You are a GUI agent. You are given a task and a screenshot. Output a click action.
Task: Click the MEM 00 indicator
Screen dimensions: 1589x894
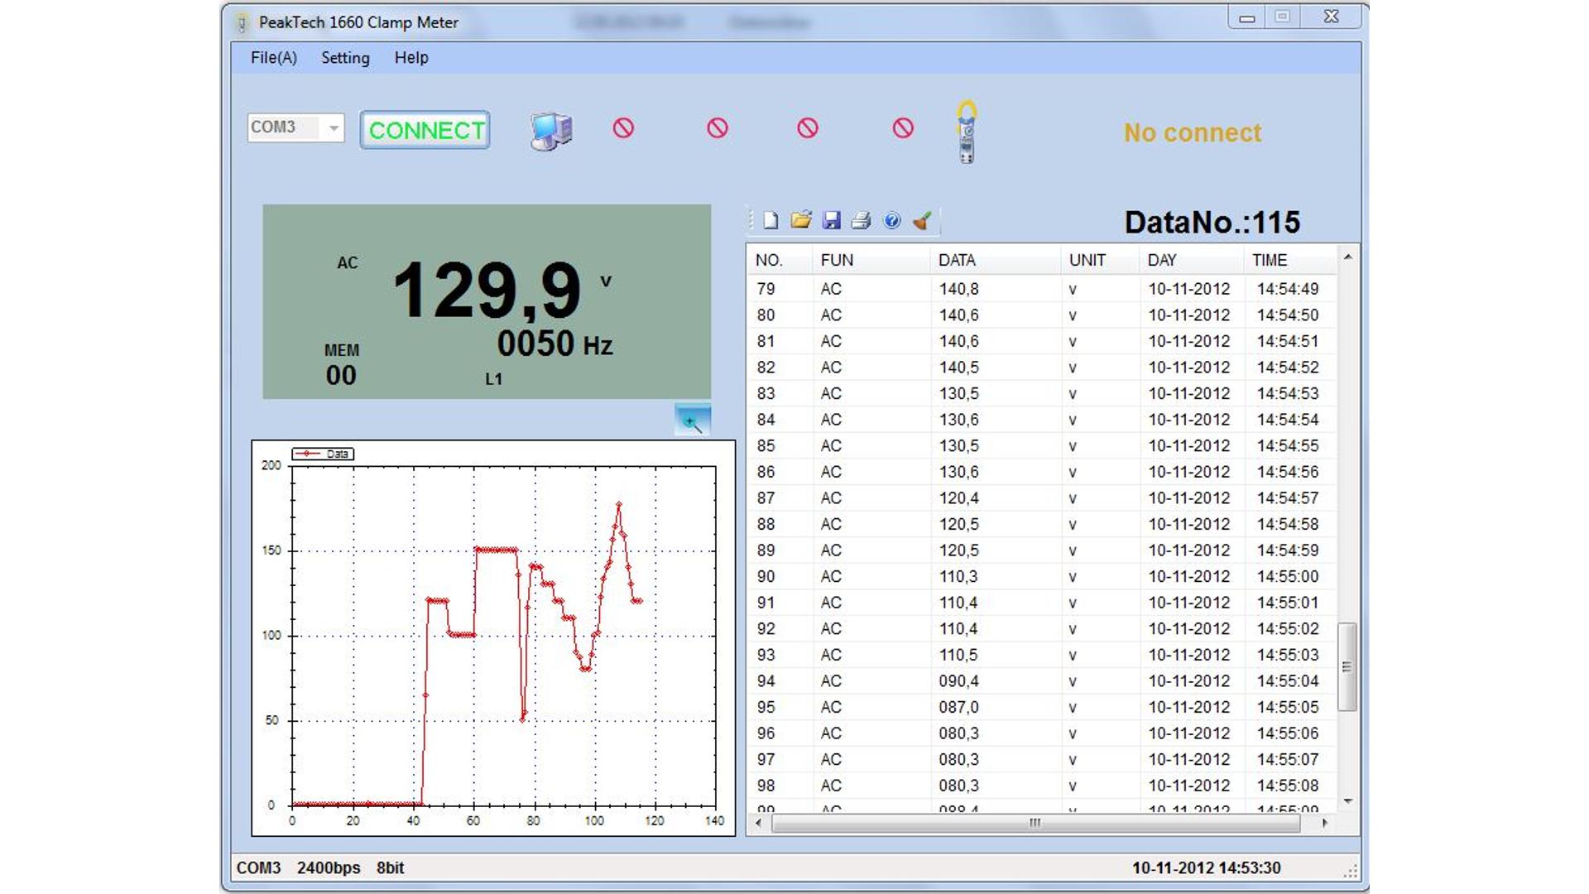point(341,365)
